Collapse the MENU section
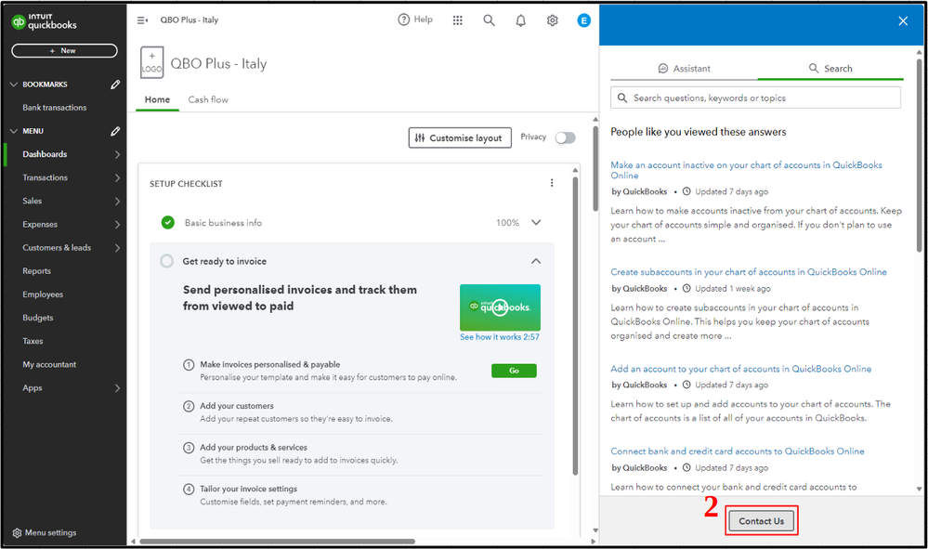928x549 pixels. (14, 131)
